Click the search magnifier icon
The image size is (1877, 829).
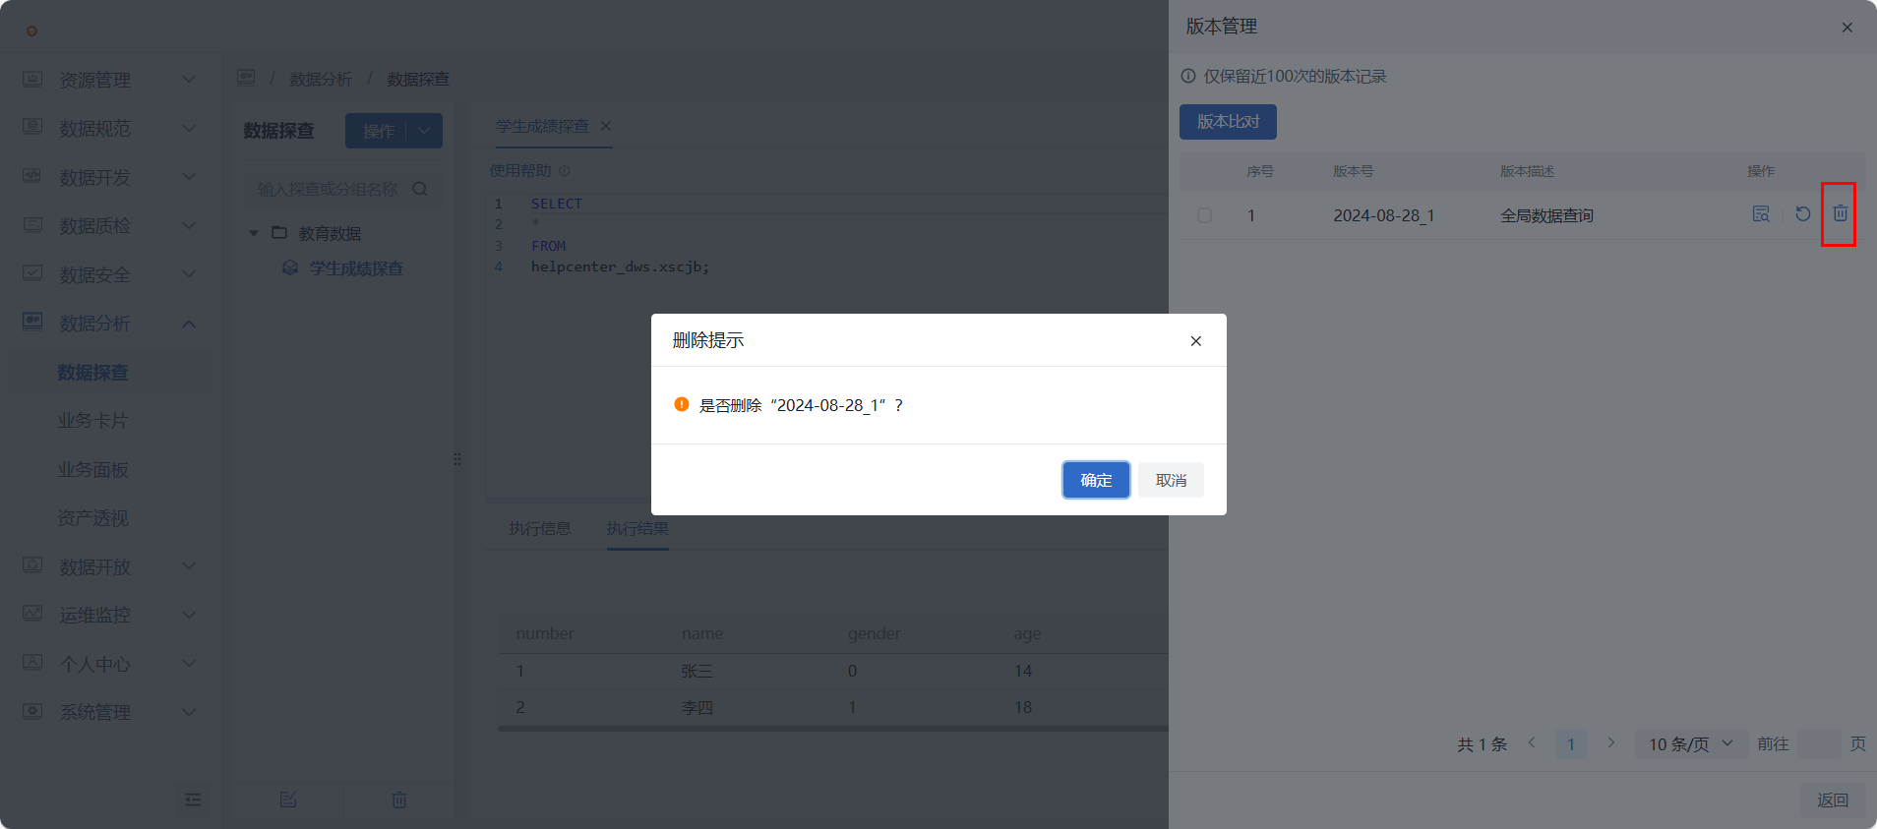[420, 189]
